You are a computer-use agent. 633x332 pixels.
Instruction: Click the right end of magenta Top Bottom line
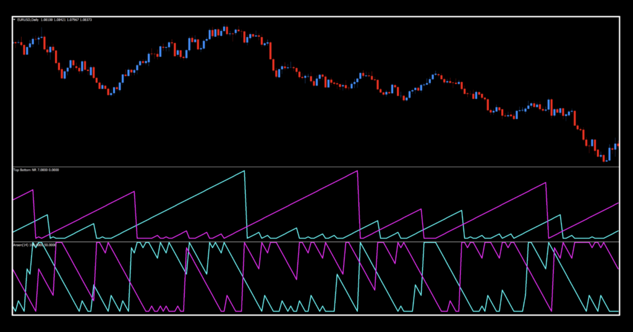point(618,202)
